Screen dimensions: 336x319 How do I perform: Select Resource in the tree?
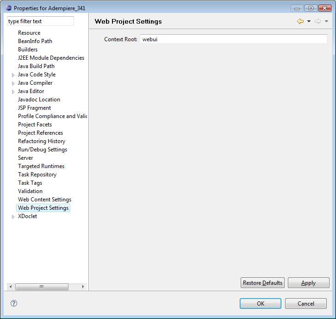tap(29, 33)
